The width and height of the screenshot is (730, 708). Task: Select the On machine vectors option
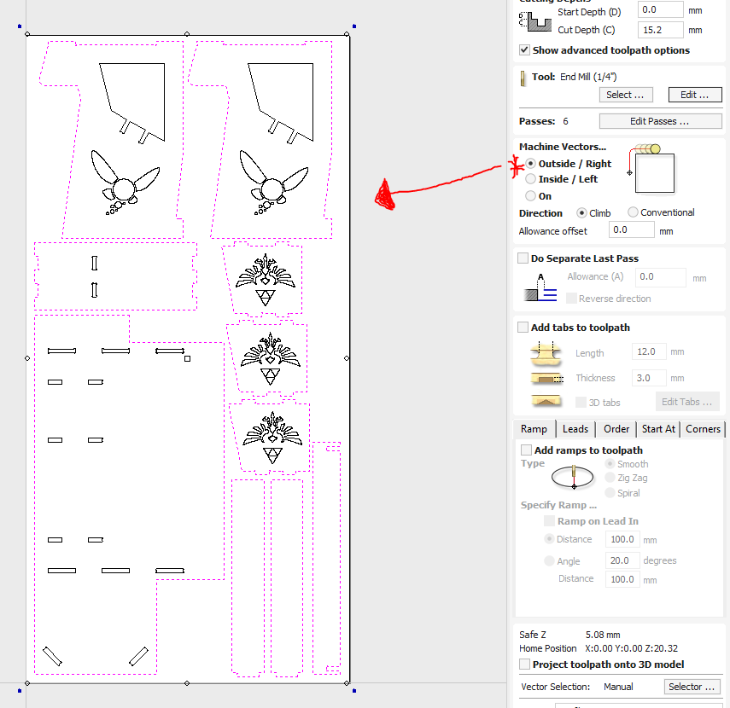point(530,196)
